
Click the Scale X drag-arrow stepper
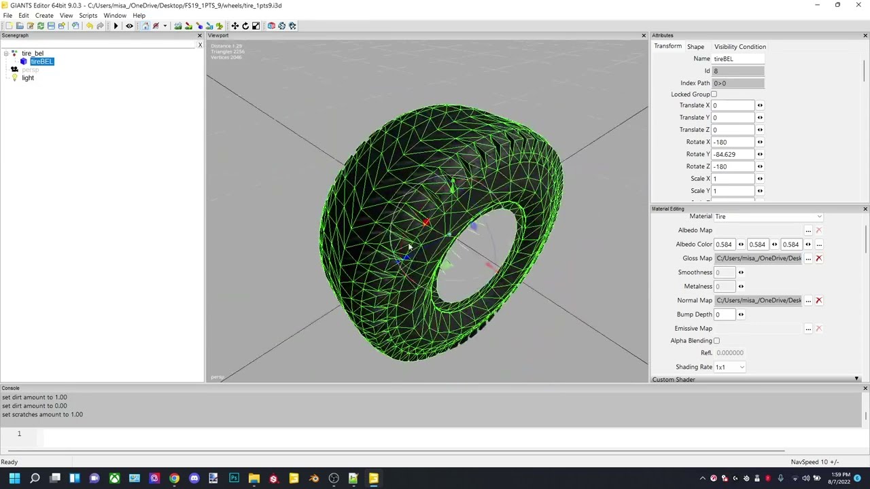pyautogui.click(x=760, y=179)
